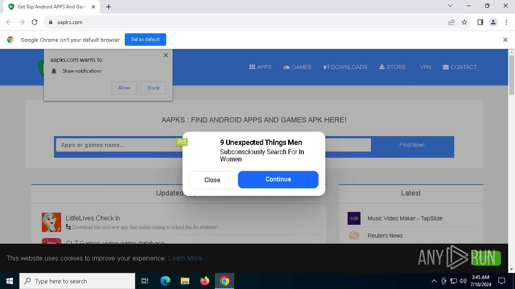The image size is (515, 289).
Task: Continue on the ad popup
Action: (x=278, y=179)
